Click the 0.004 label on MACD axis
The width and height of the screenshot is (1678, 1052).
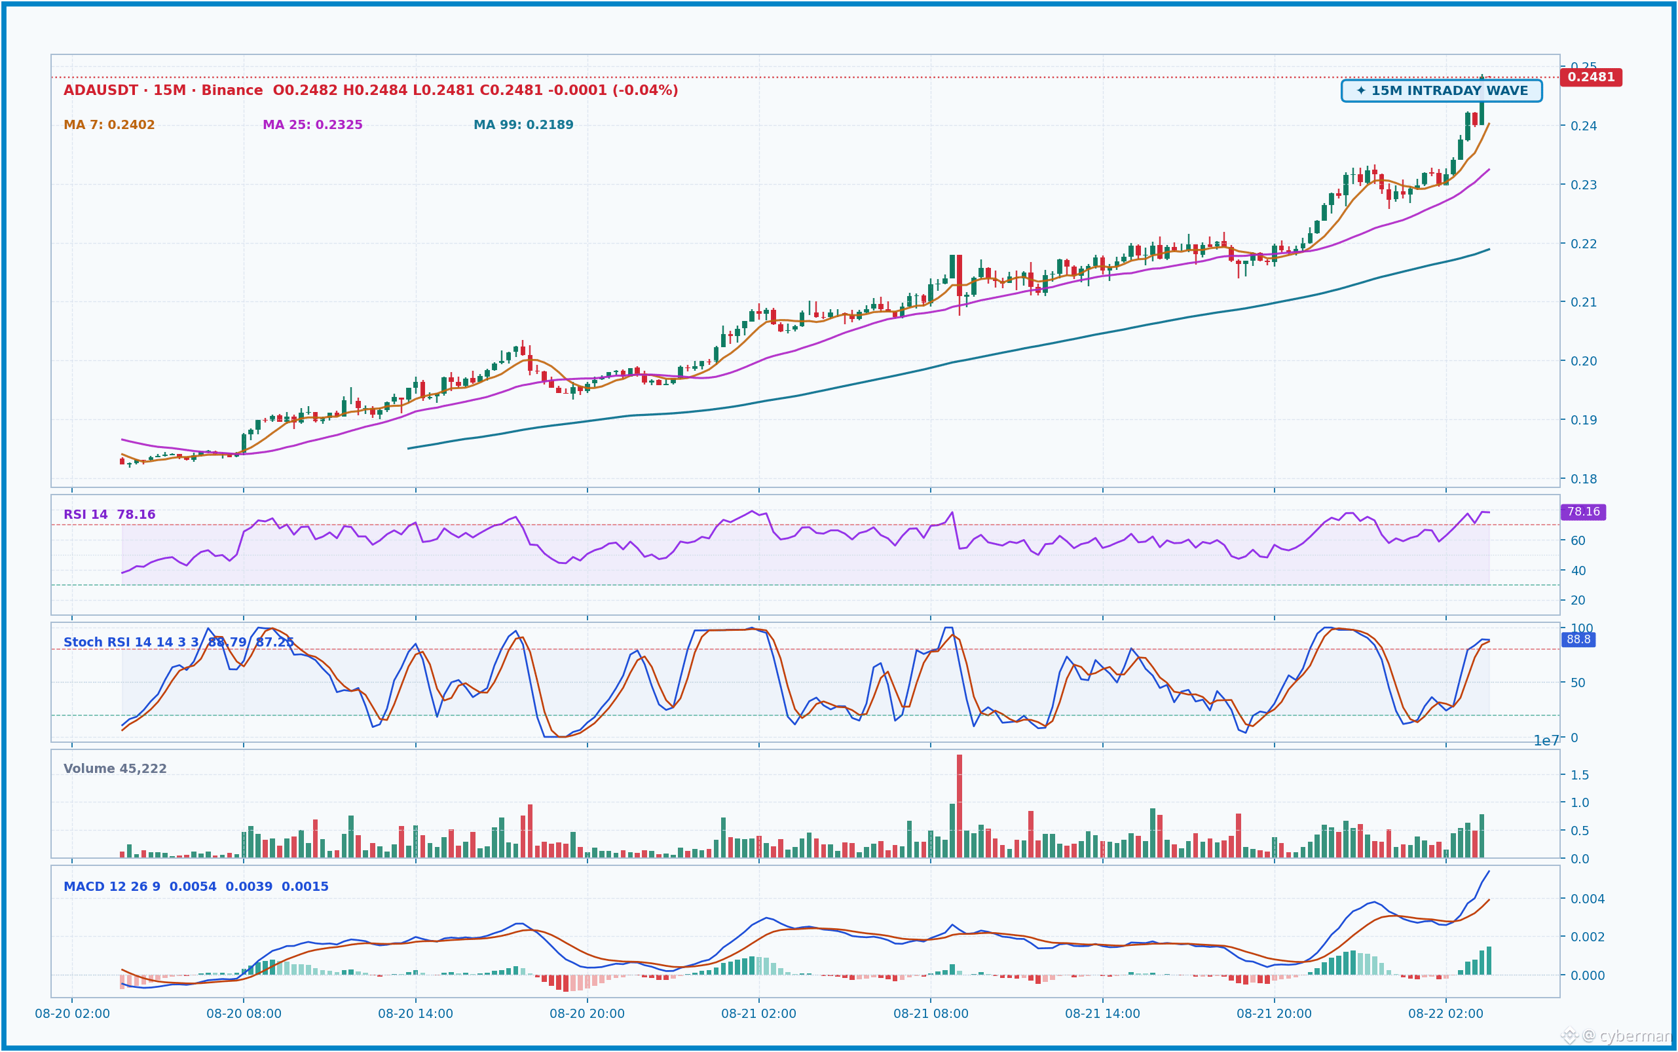pyautogui.click(x=1588, y=899)
